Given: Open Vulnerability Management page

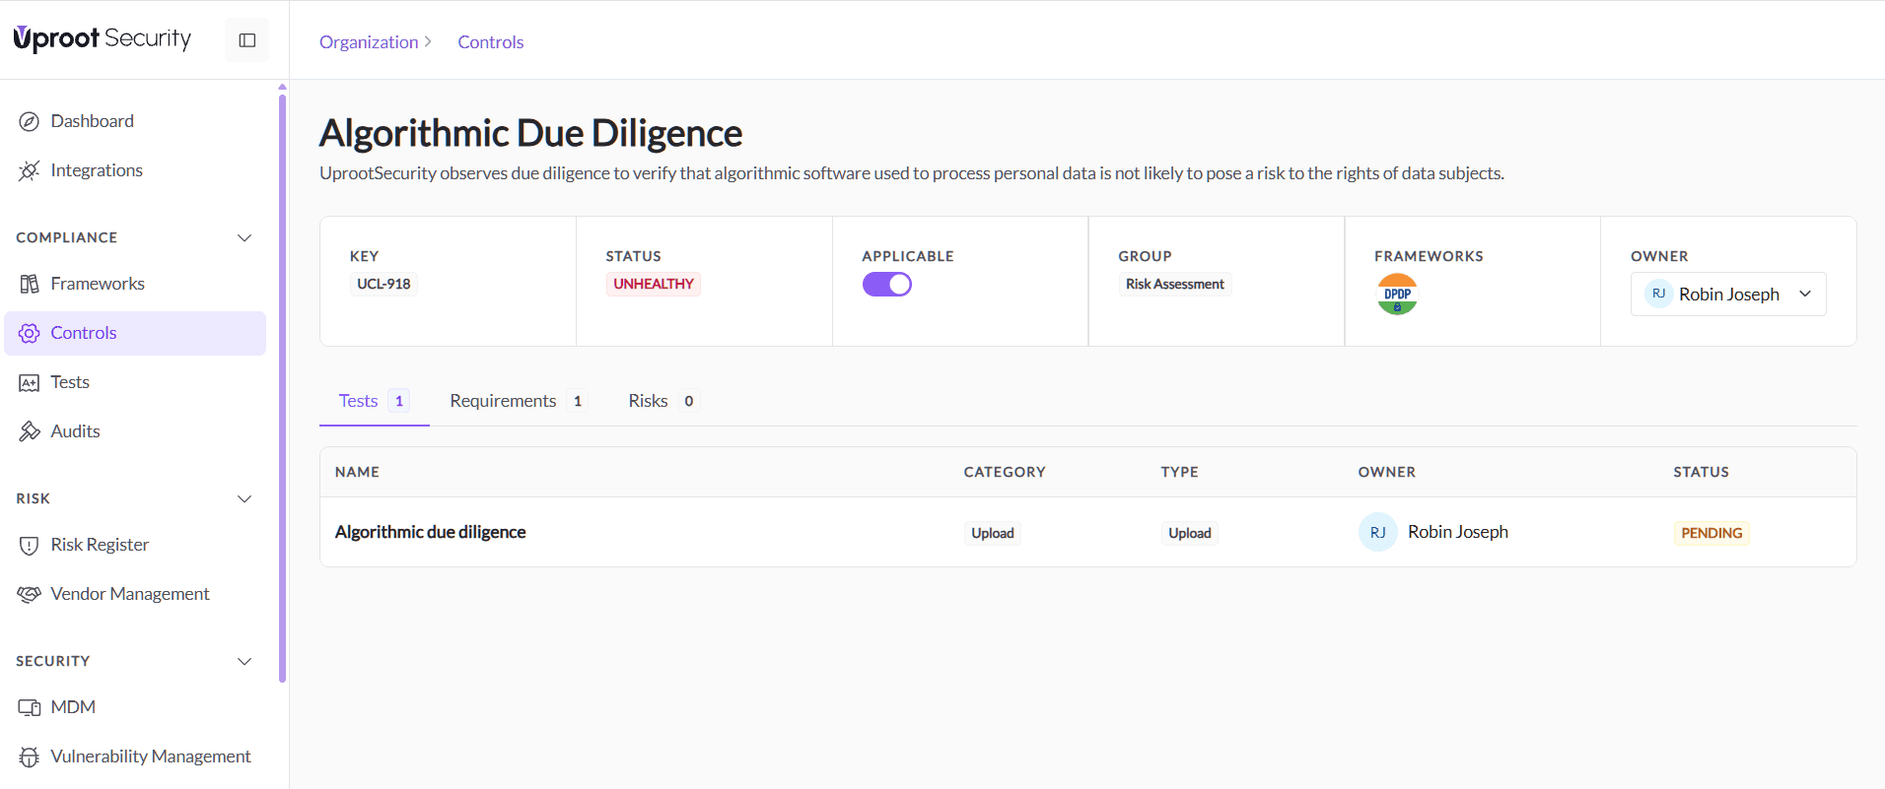Looking at the screenshot, I should (x=135, y=756).
